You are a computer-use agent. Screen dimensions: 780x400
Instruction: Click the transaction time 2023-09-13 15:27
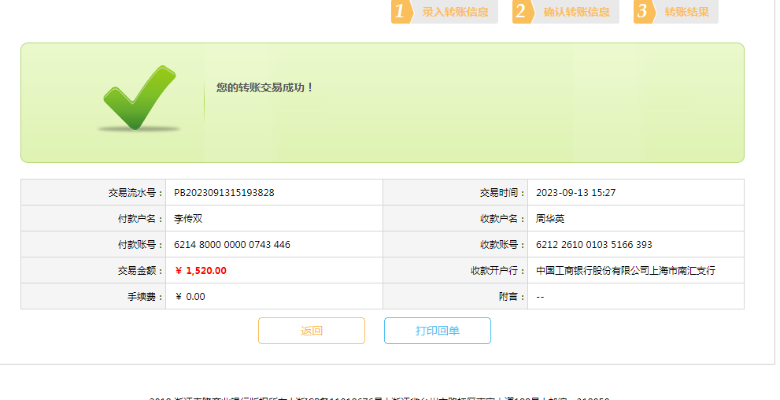(x=575, y=192)
